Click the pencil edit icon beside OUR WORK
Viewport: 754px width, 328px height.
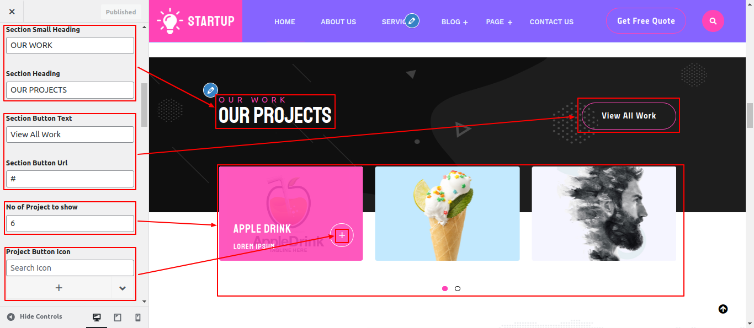click(210, 90)
